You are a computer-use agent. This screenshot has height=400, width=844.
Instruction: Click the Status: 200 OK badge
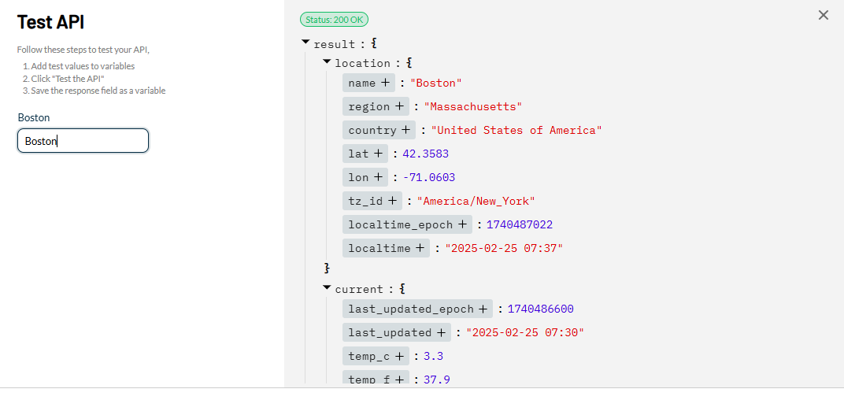(x=334, y=20)
